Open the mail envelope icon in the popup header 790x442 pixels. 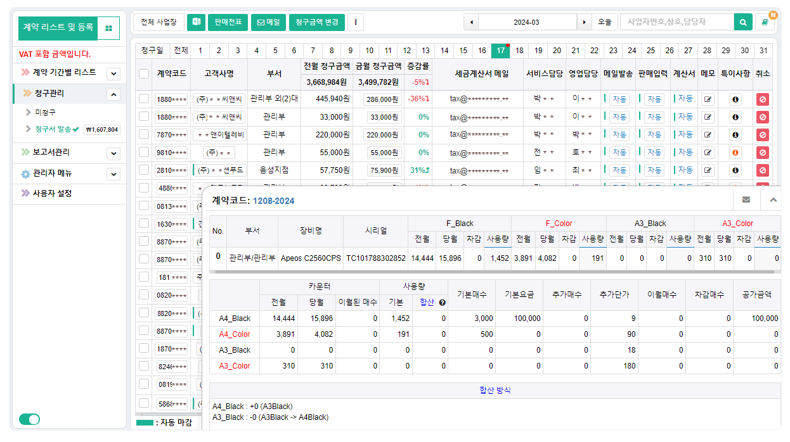point(746,199)
